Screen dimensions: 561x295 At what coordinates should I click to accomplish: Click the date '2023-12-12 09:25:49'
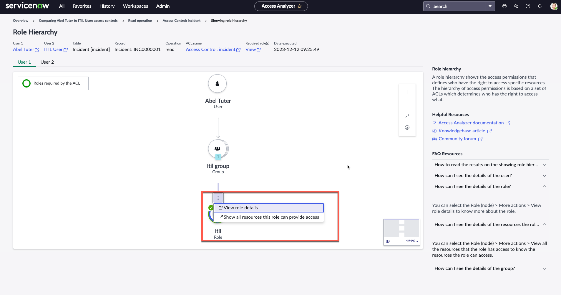click(296, 50)
